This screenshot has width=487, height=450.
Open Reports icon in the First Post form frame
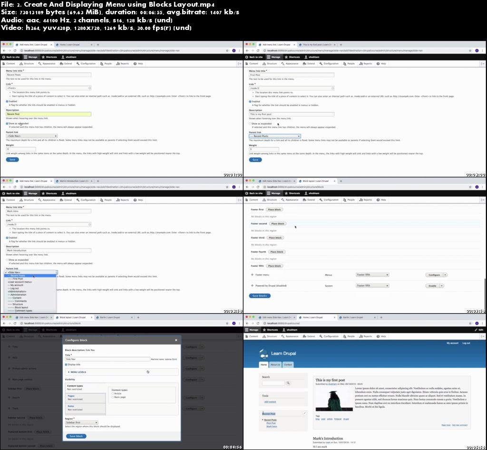coord(361,64)
